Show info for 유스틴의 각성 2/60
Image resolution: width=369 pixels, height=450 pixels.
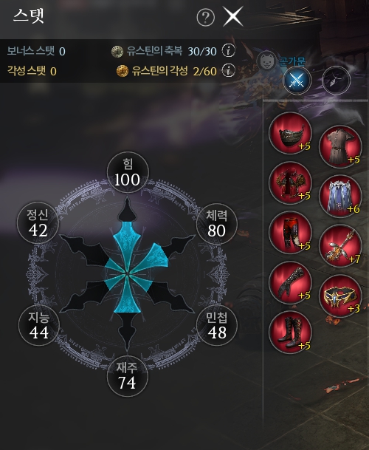[229, 71]
